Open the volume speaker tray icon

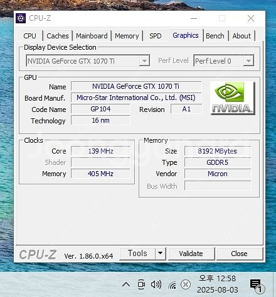156,284
